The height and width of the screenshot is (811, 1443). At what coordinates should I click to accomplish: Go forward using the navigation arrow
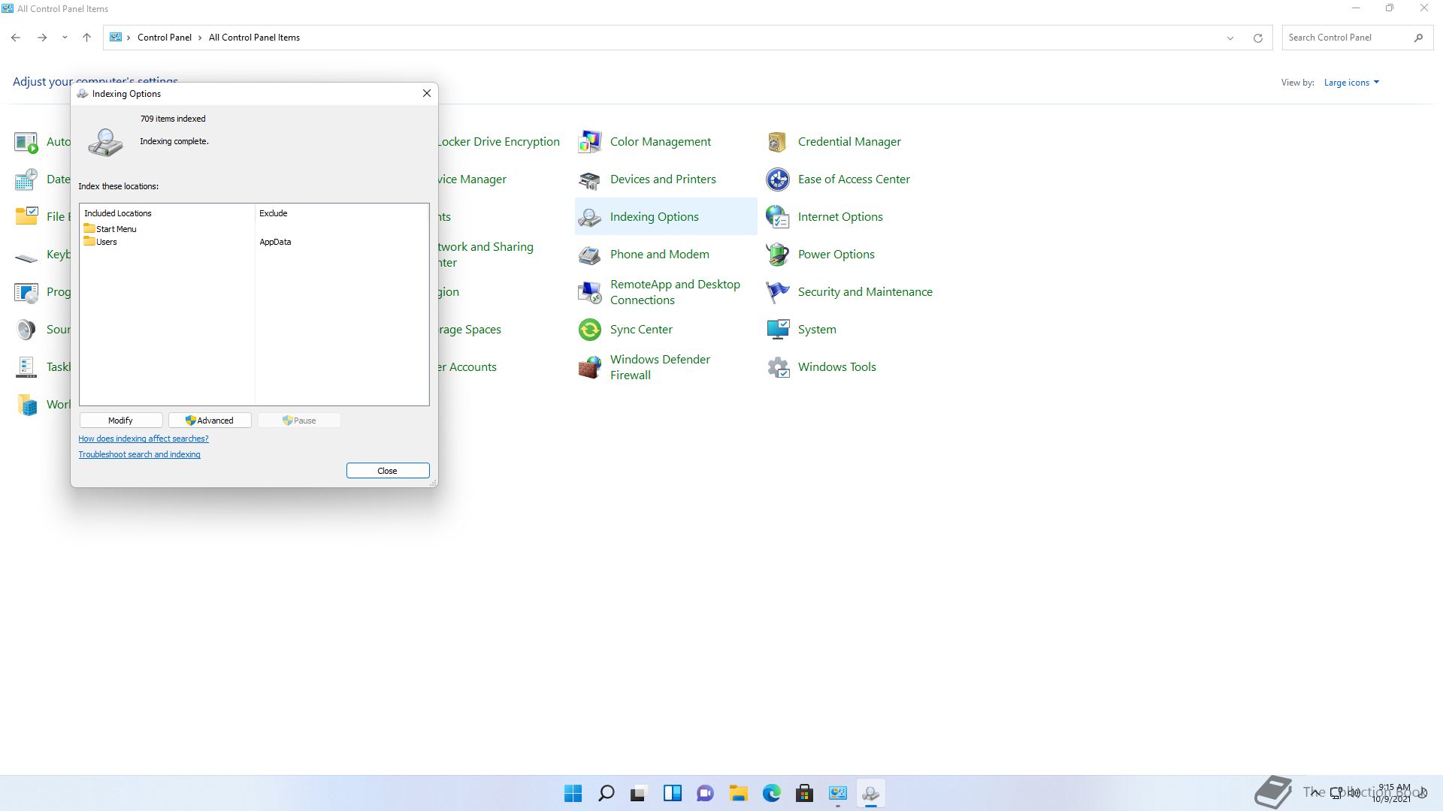[x=42, y=38]
